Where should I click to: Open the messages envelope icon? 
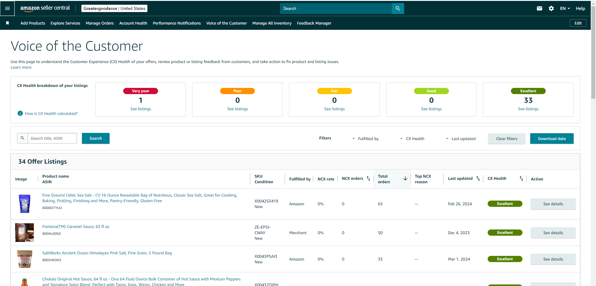[540, 8]
